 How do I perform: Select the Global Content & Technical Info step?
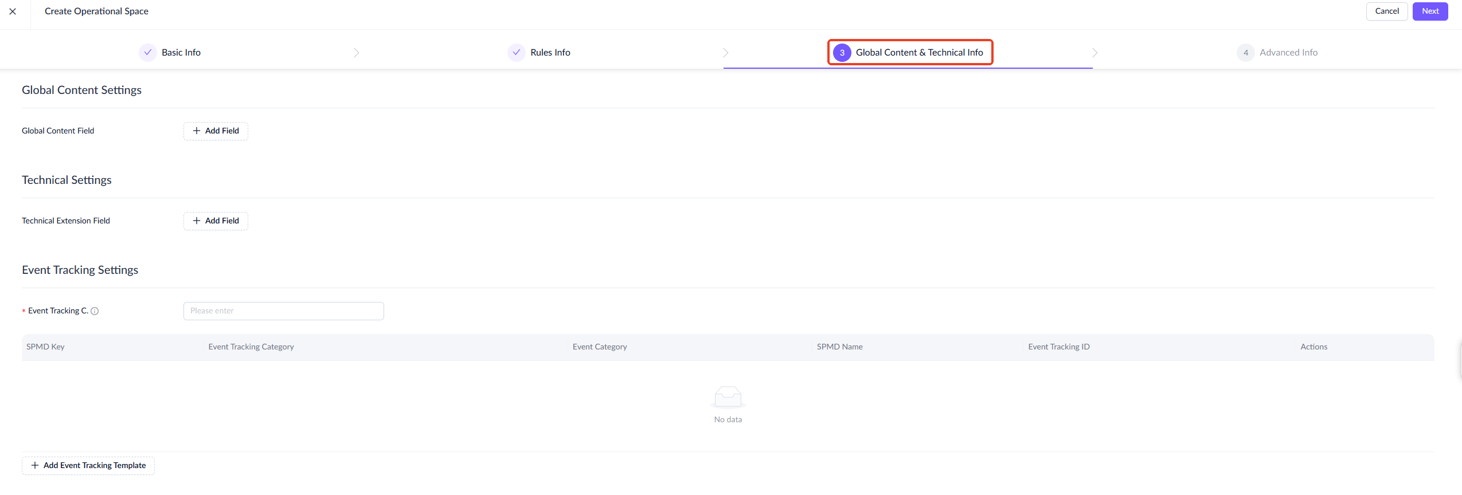tap(918, 53)
